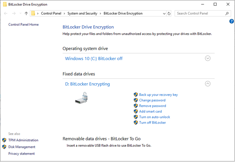
Task: Click shield icon beside Turn on auto-unlock
Action: point(135,117)
